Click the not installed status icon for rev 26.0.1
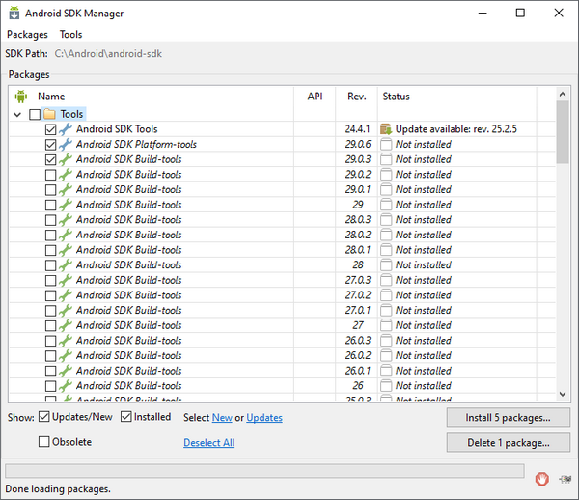The height and width of the screenshot is (500, 579). click(x=386, y=371)
